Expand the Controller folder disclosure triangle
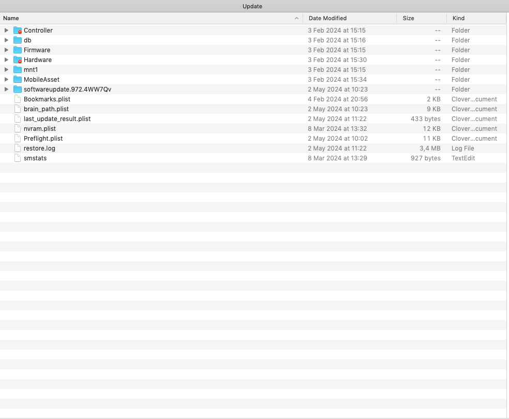This screenshot has width=509, height=419. point(6,30)
